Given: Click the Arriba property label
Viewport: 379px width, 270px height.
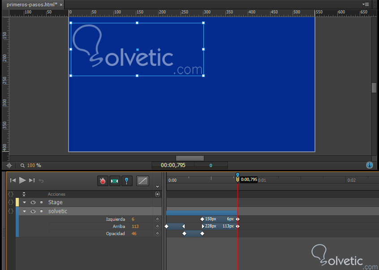Looking at the screenshot, I should (x=119, y=227).
